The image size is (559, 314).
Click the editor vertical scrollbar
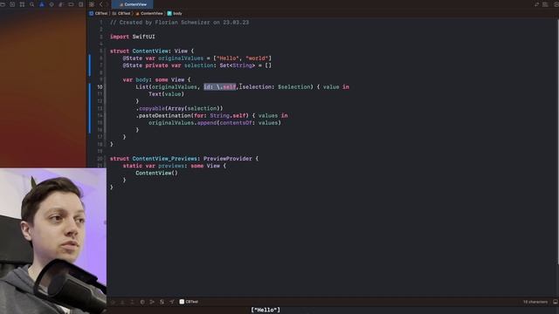(557, 142)
